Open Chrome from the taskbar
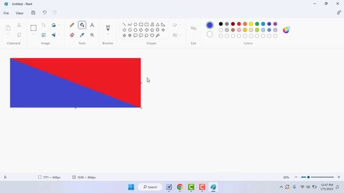This screenshot has width=344, height=193. coord(180,187)
